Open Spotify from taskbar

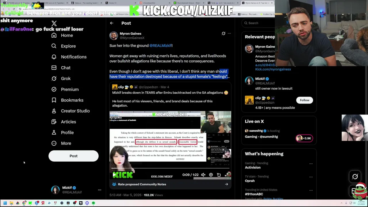pos(93,203)
